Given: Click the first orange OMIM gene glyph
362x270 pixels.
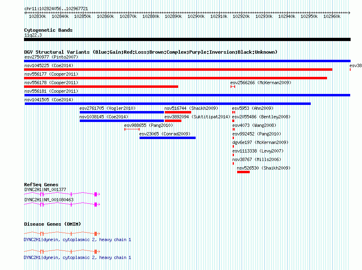Looking at the screenshot, I should 62,234.
